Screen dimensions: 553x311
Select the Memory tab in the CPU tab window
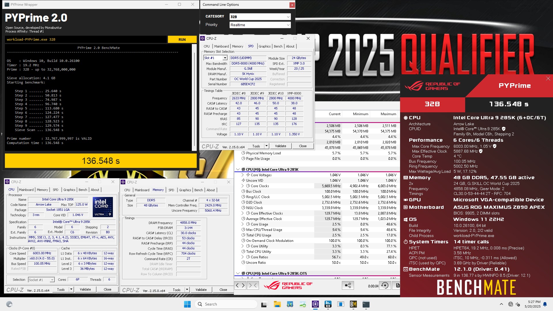(42, 190)
